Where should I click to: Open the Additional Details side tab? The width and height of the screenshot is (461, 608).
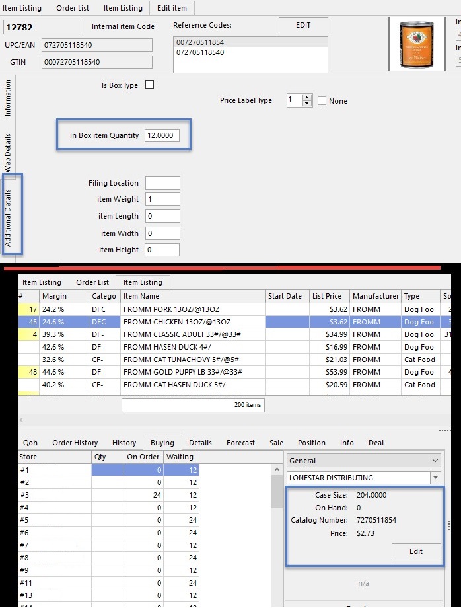[8, 217]
